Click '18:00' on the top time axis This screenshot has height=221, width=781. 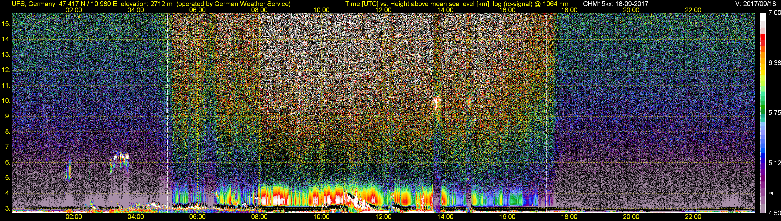tap(569, 10)
